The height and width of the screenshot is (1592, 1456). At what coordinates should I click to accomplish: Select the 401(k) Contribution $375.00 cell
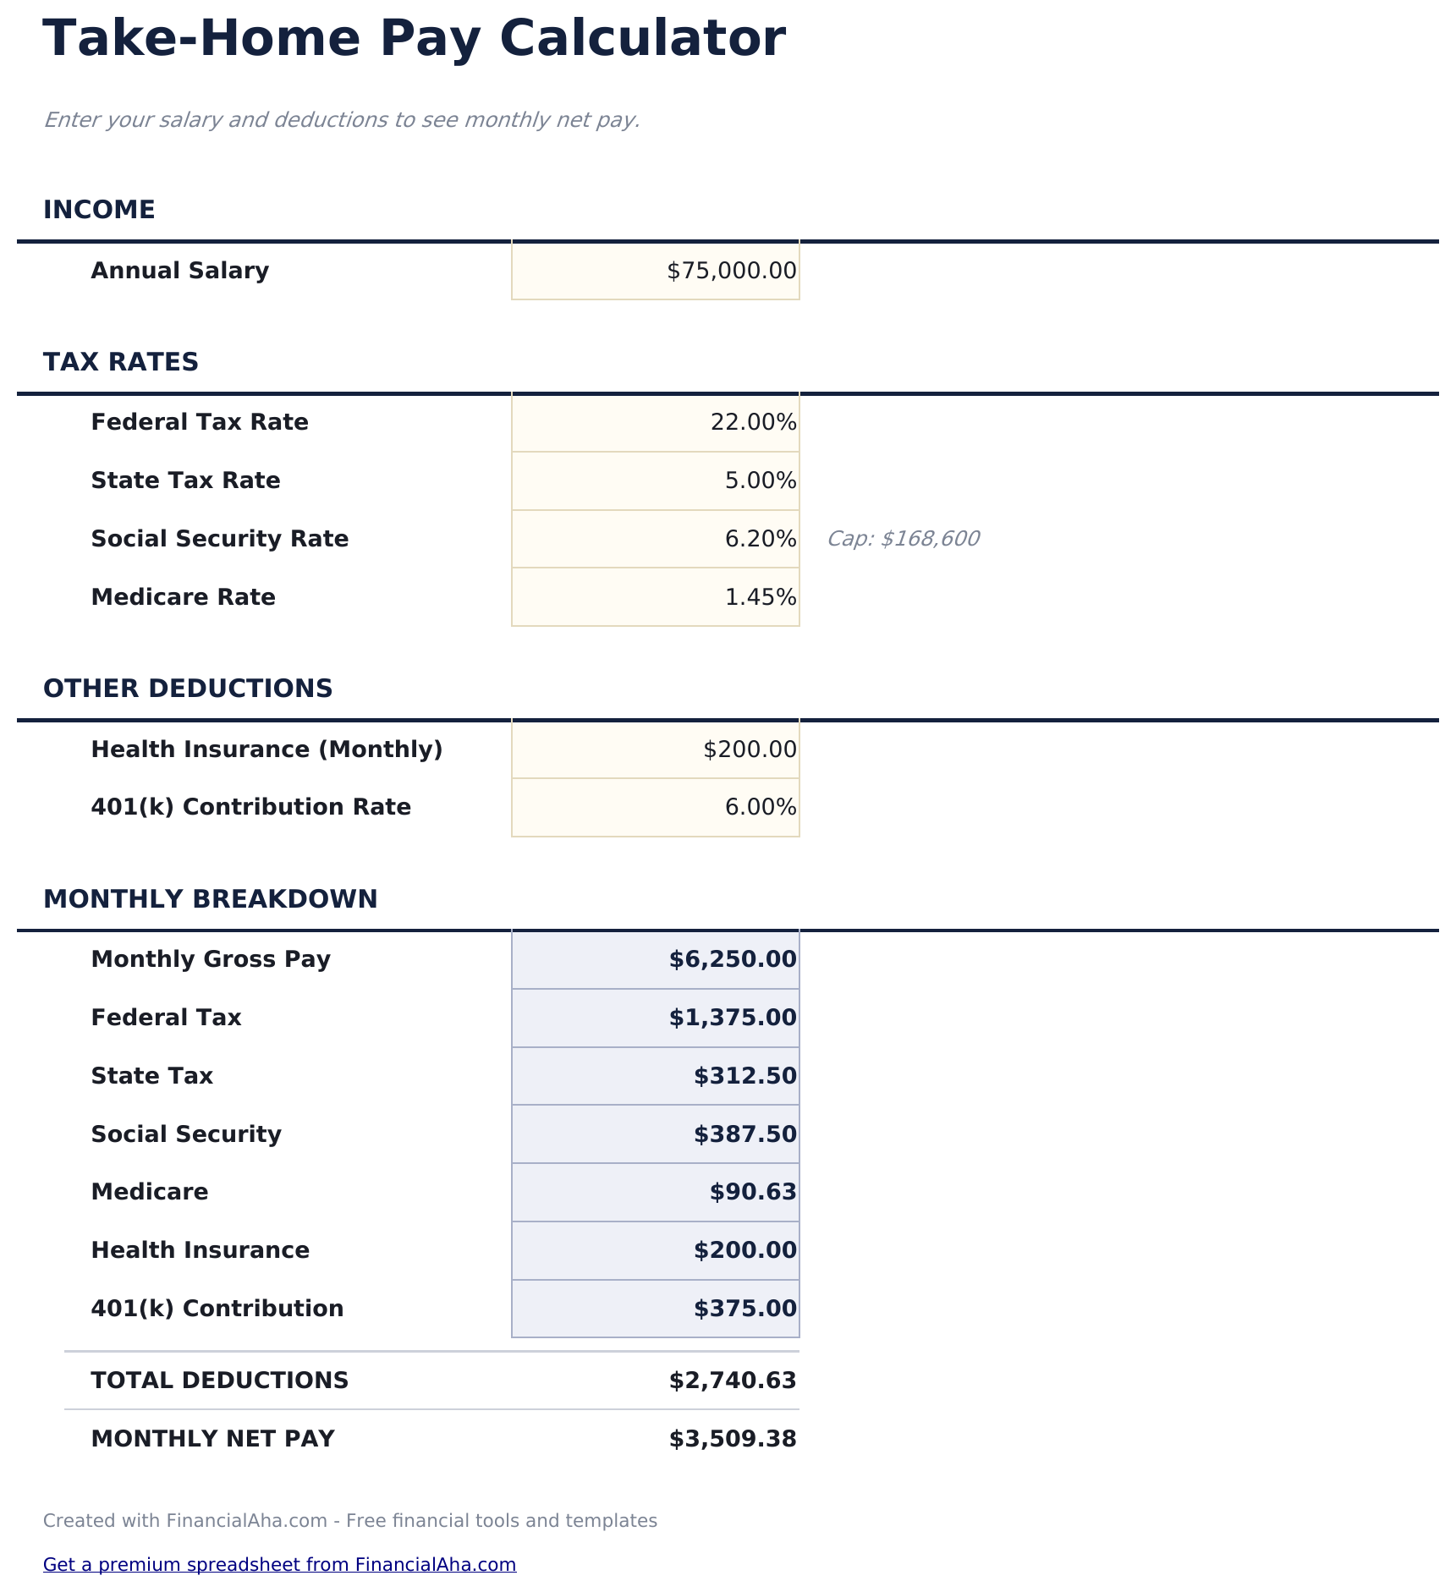(656, 1309)
